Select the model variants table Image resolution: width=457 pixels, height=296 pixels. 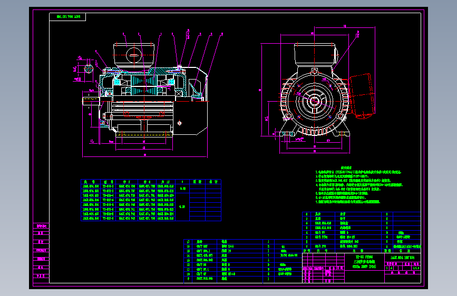151,200
